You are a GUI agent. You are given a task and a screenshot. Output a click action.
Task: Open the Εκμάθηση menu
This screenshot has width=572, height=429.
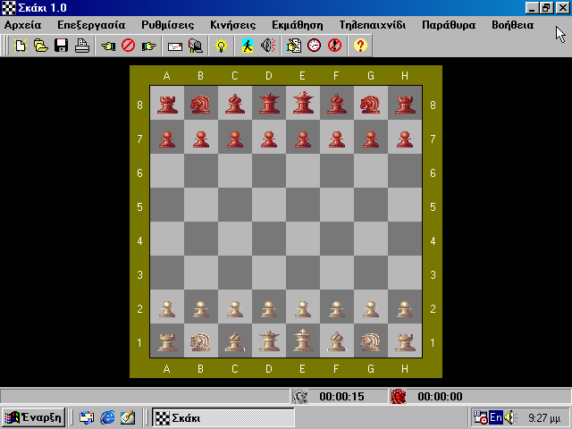(298, 25)
